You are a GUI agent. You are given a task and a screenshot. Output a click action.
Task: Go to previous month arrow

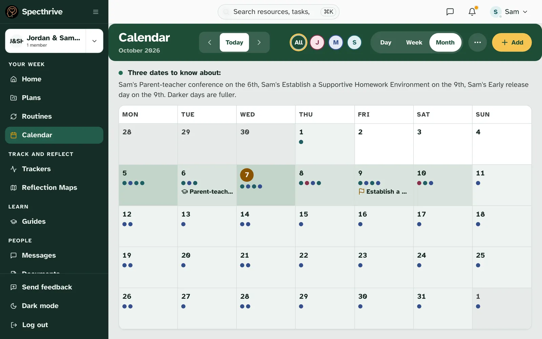click(x=210, y=42)
